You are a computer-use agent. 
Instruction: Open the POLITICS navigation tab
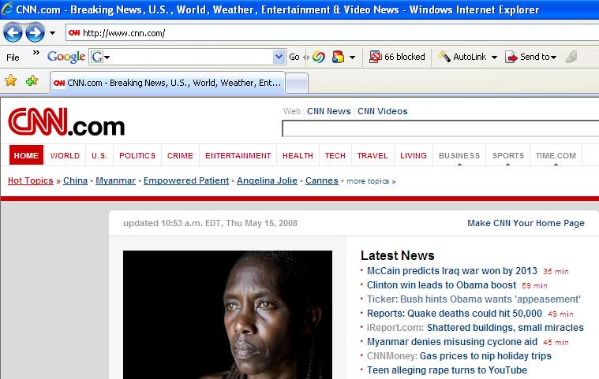click(137, 155)
